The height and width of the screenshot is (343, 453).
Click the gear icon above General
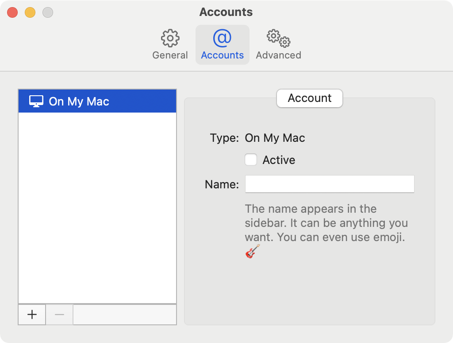[x=170, y=38]
